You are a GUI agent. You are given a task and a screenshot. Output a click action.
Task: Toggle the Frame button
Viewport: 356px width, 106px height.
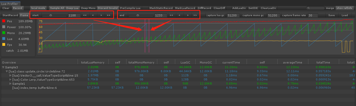coord(24,15)
